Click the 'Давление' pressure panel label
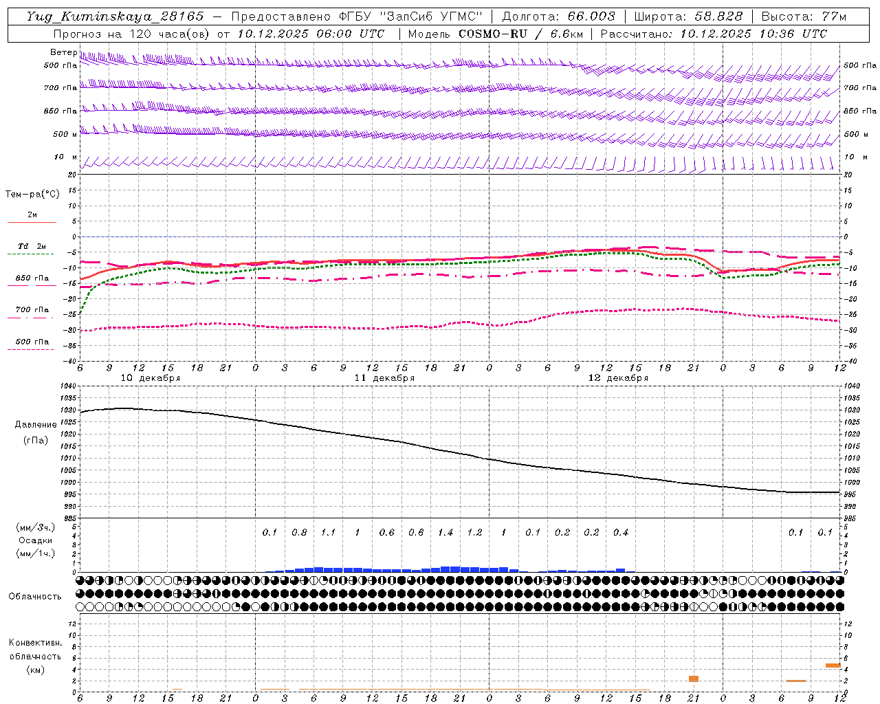This screenshot has width=880, height=704. (x=36, y=425)
